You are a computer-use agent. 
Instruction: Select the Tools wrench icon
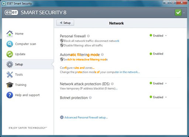pyautogui.click(x=10, y=74)
